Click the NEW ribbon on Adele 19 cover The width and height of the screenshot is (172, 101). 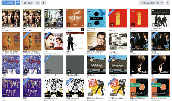[155, 58]
